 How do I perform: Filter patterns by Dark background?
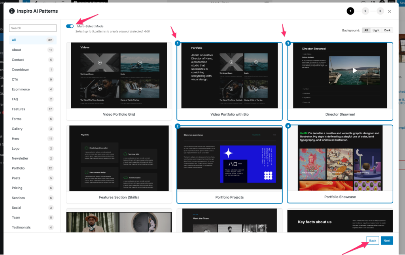(387, 30)
